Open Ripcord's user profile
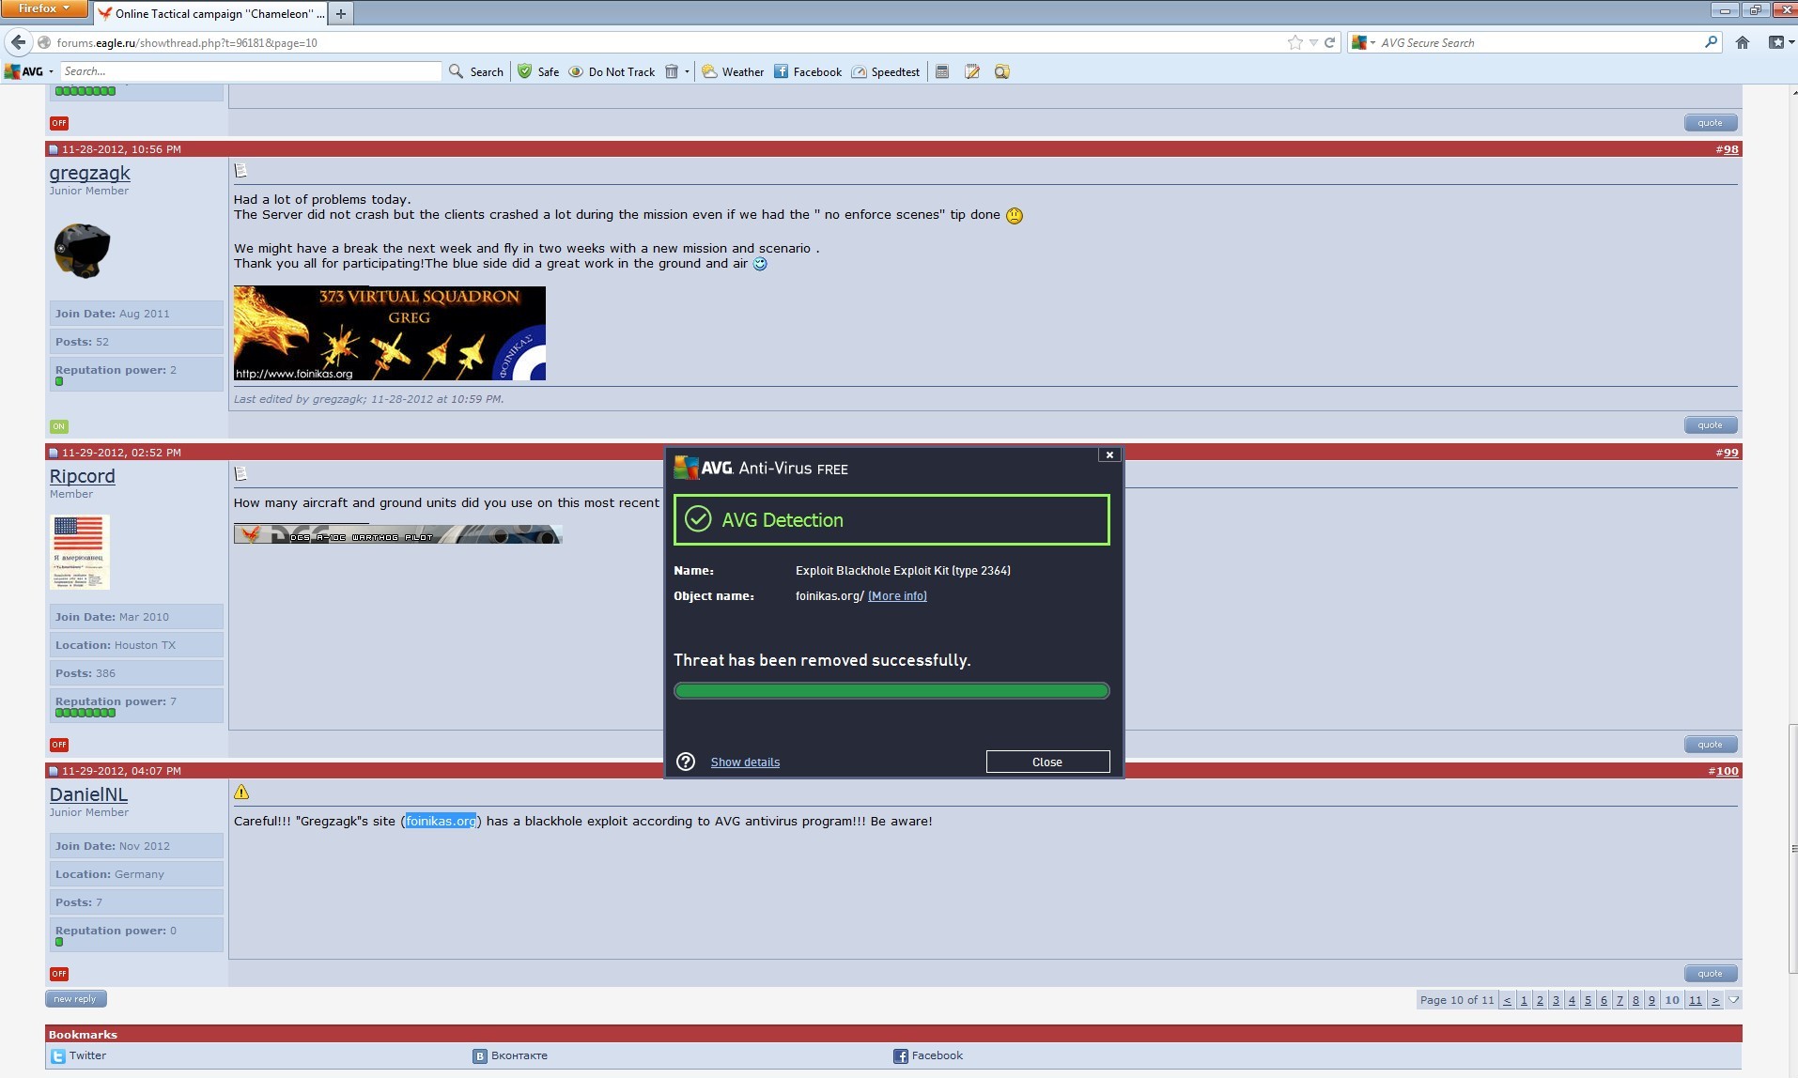 click(x=83, y=476)
